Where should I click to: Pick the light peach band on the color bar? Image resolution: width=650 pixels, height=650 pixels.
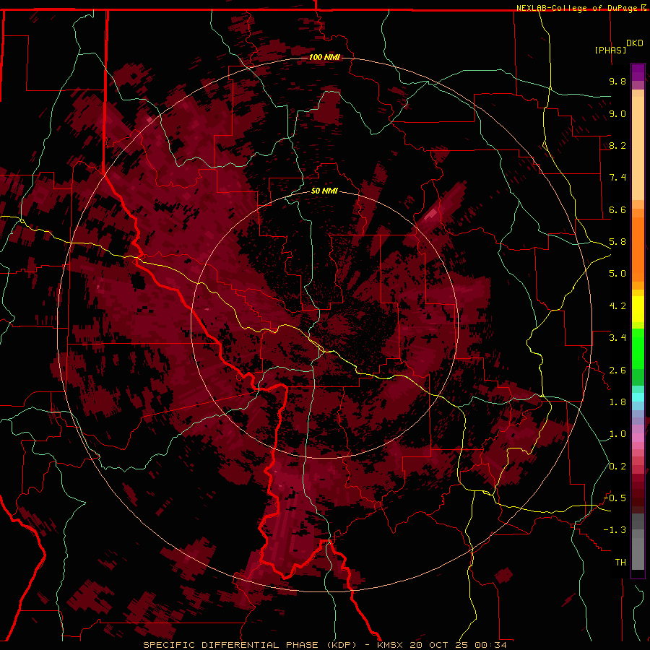tap(638, 148)
